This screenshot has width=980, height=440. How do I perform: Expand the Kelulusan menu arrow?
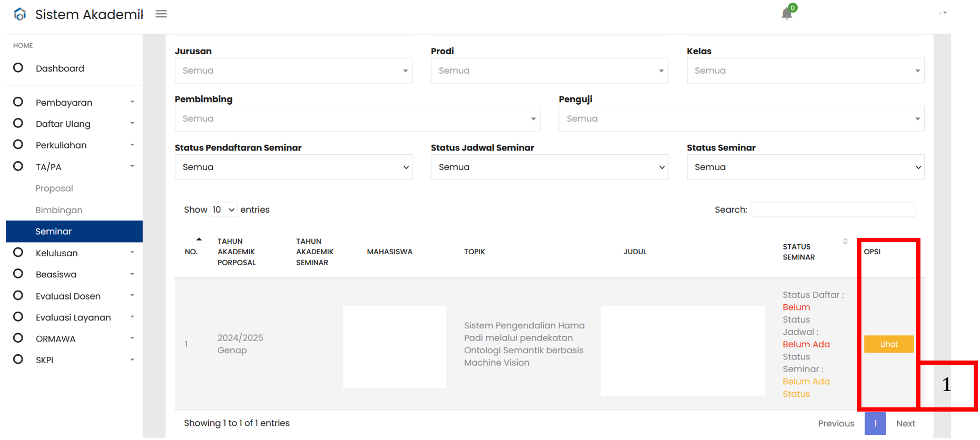coord(132,253)
